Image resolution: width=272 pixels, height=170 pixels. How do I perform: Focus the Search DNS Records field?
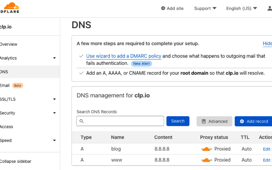[120, 121]
